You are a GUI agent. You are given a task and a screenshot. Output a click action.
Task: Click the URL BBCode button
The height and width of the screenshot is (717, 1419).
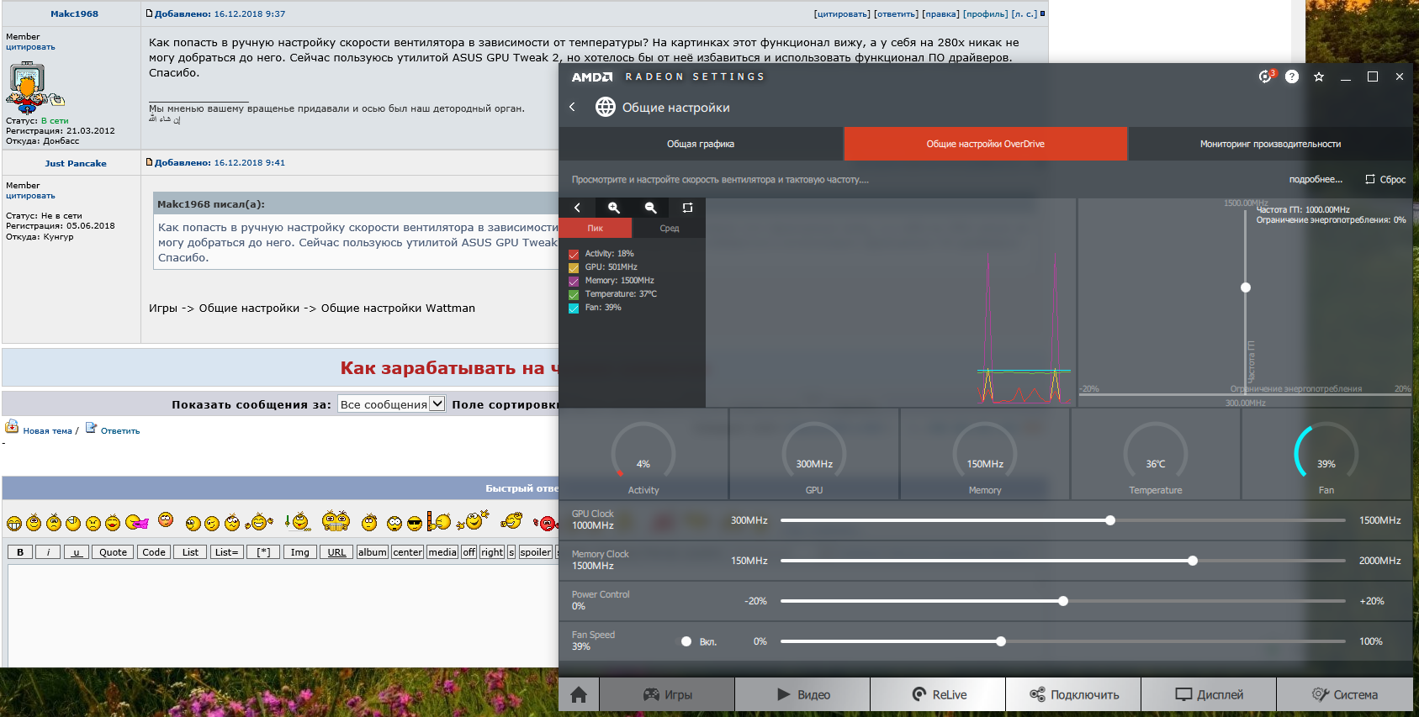click(336, 552)
